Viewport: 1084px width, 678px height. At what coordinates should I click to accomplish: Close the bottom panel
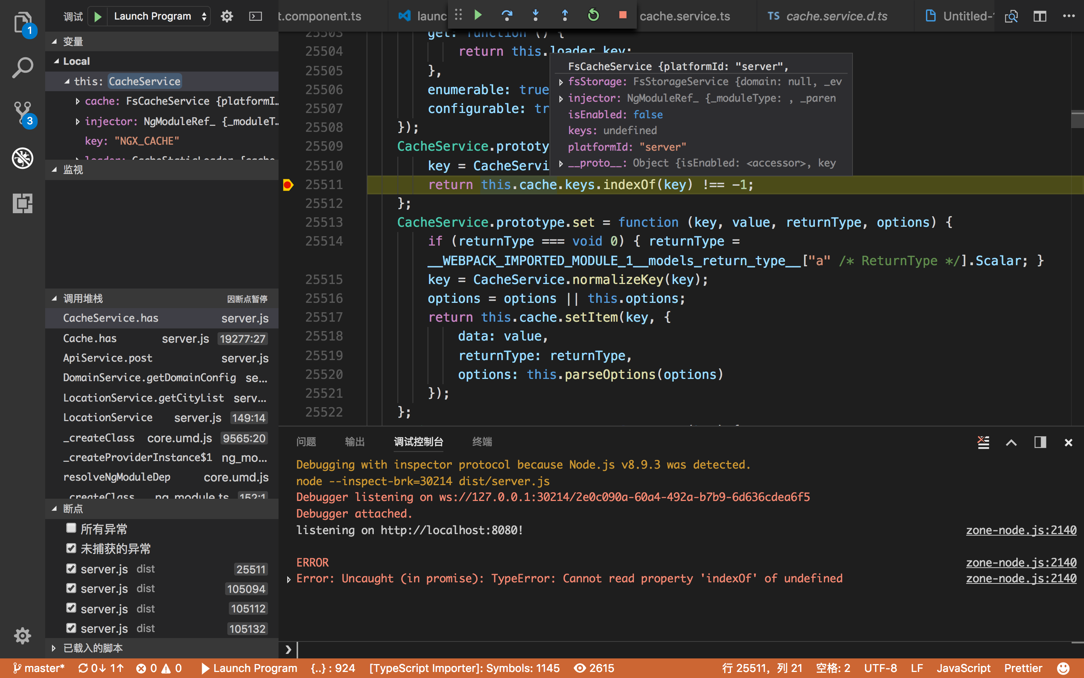(1068, 443)
